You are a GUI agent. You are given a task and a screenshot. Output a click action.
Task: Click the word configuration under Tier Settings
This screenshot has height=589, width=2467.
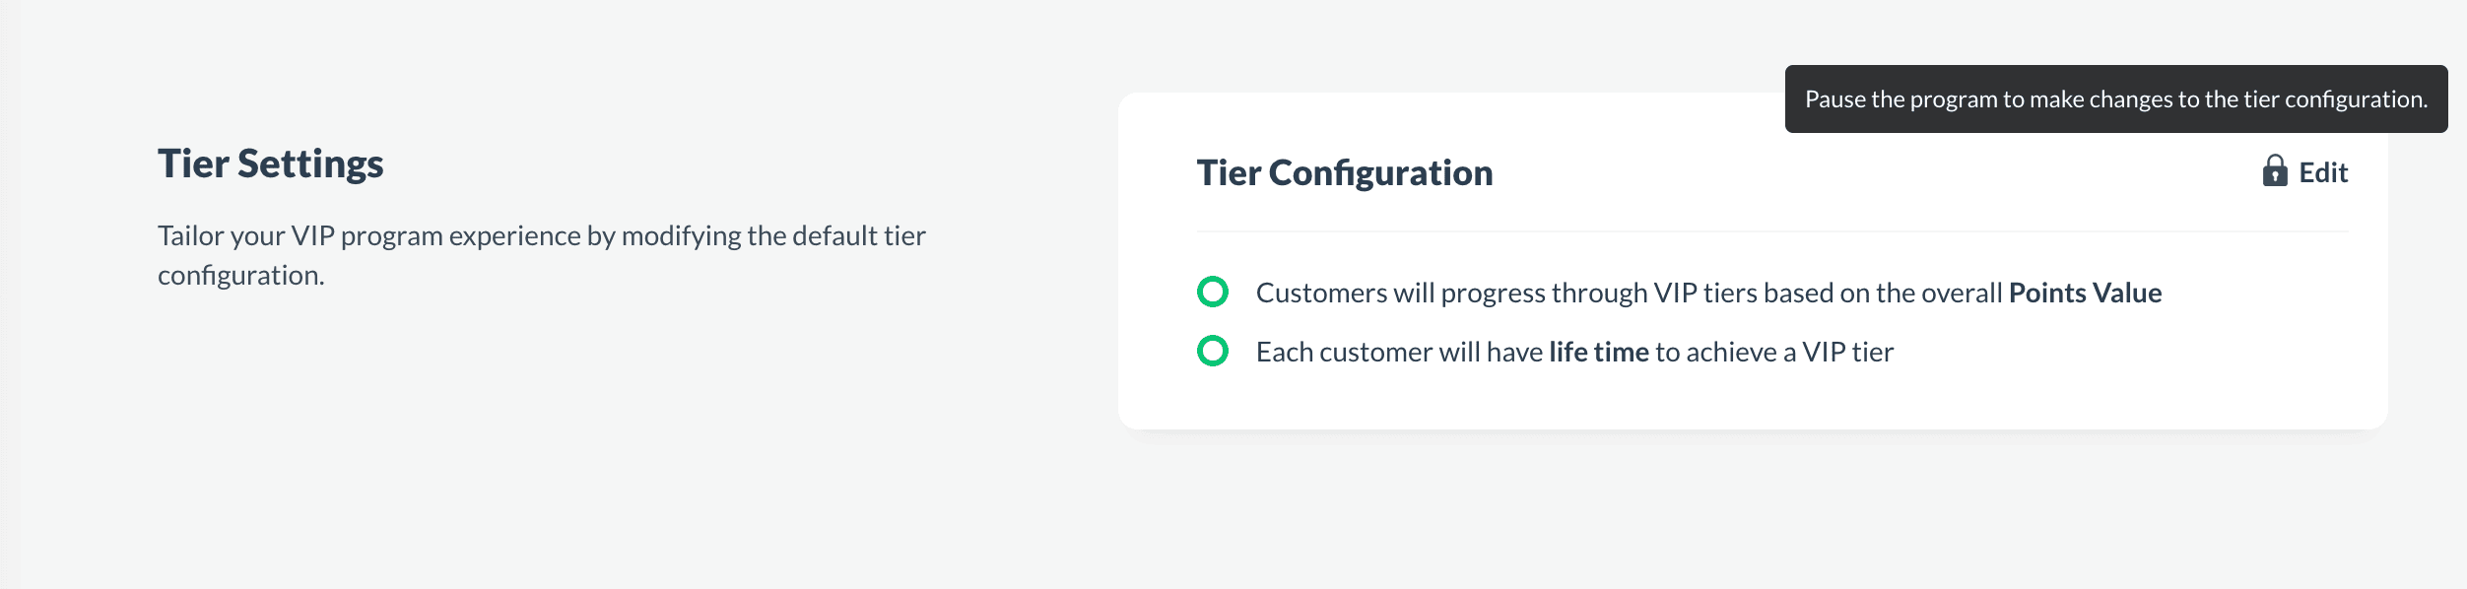point(239,276)
